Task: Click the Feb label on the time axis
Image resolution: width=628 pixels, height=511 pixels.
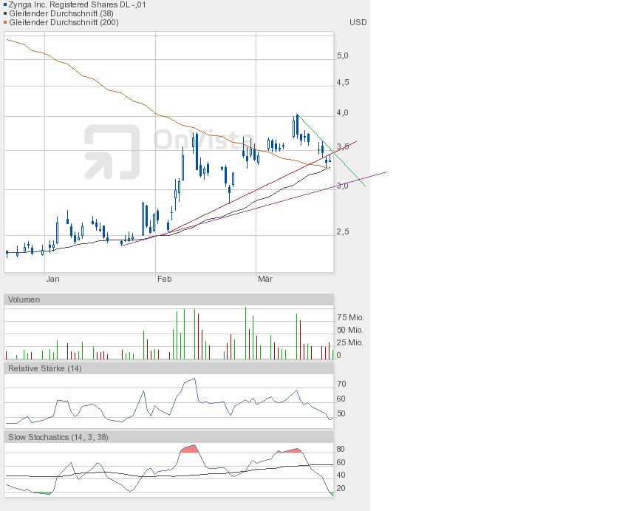Action: 164,279
